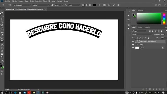Switch to the Trazados tab
Screen dimensions: 167x94
pyautogui.click(x=147, y=27)
